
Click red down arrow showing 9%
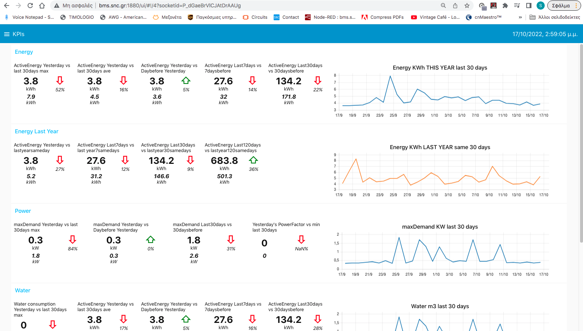pyautogui.click(x=190, y=160)
